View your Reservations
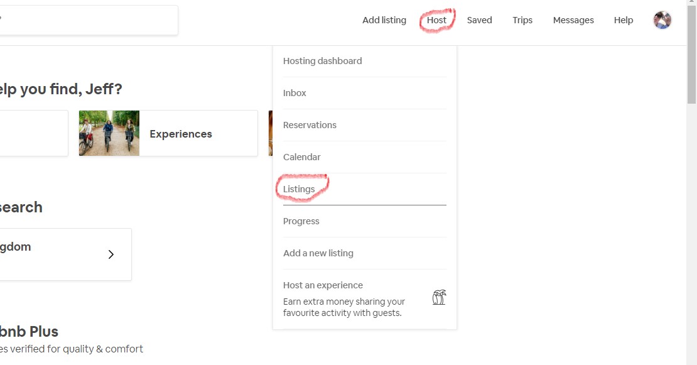Image resolution: width=697 pixels, height=365 pixels. coord(310,124)
